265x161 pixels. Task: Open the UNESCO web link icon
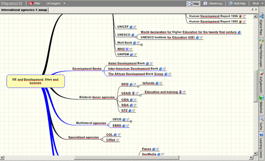[x=133, y=35]
